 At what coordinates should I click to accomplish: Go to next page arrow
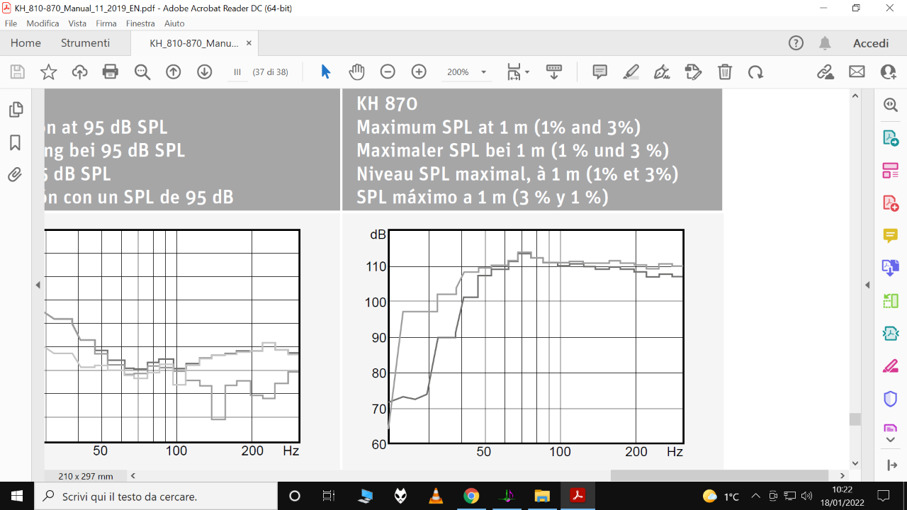[205, 72]
